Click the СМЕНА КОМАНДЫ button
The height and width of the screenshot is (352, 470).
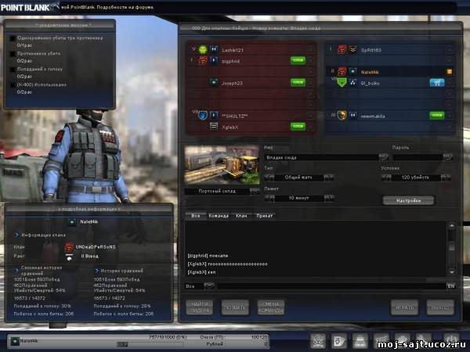coord(271,307)
